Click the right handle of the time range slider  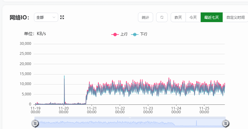(x=226, y=123)
